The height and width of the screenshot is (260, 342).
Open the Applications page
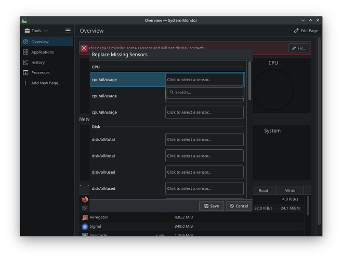[47, 52]
